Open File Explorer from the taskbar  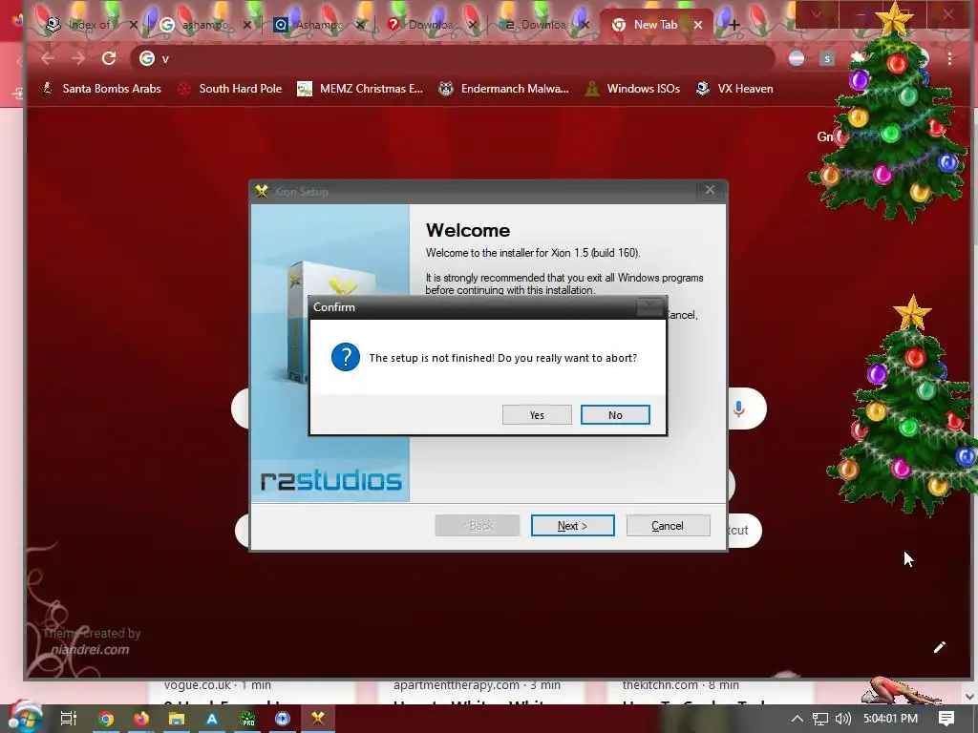(177, 719)
